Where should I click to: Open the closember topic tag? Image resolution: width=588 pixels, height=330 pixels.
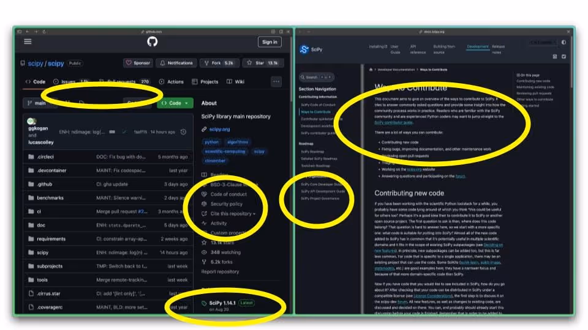[215, 161]
